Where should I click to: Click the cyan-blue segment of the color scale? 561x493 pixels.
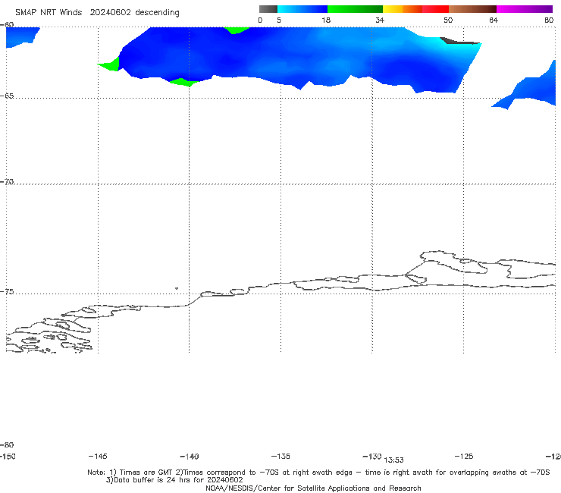point(302,9)
